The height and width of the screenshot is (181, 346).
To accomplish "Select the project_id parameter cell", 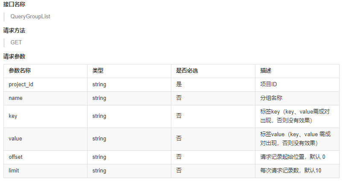I will point(21,85).
